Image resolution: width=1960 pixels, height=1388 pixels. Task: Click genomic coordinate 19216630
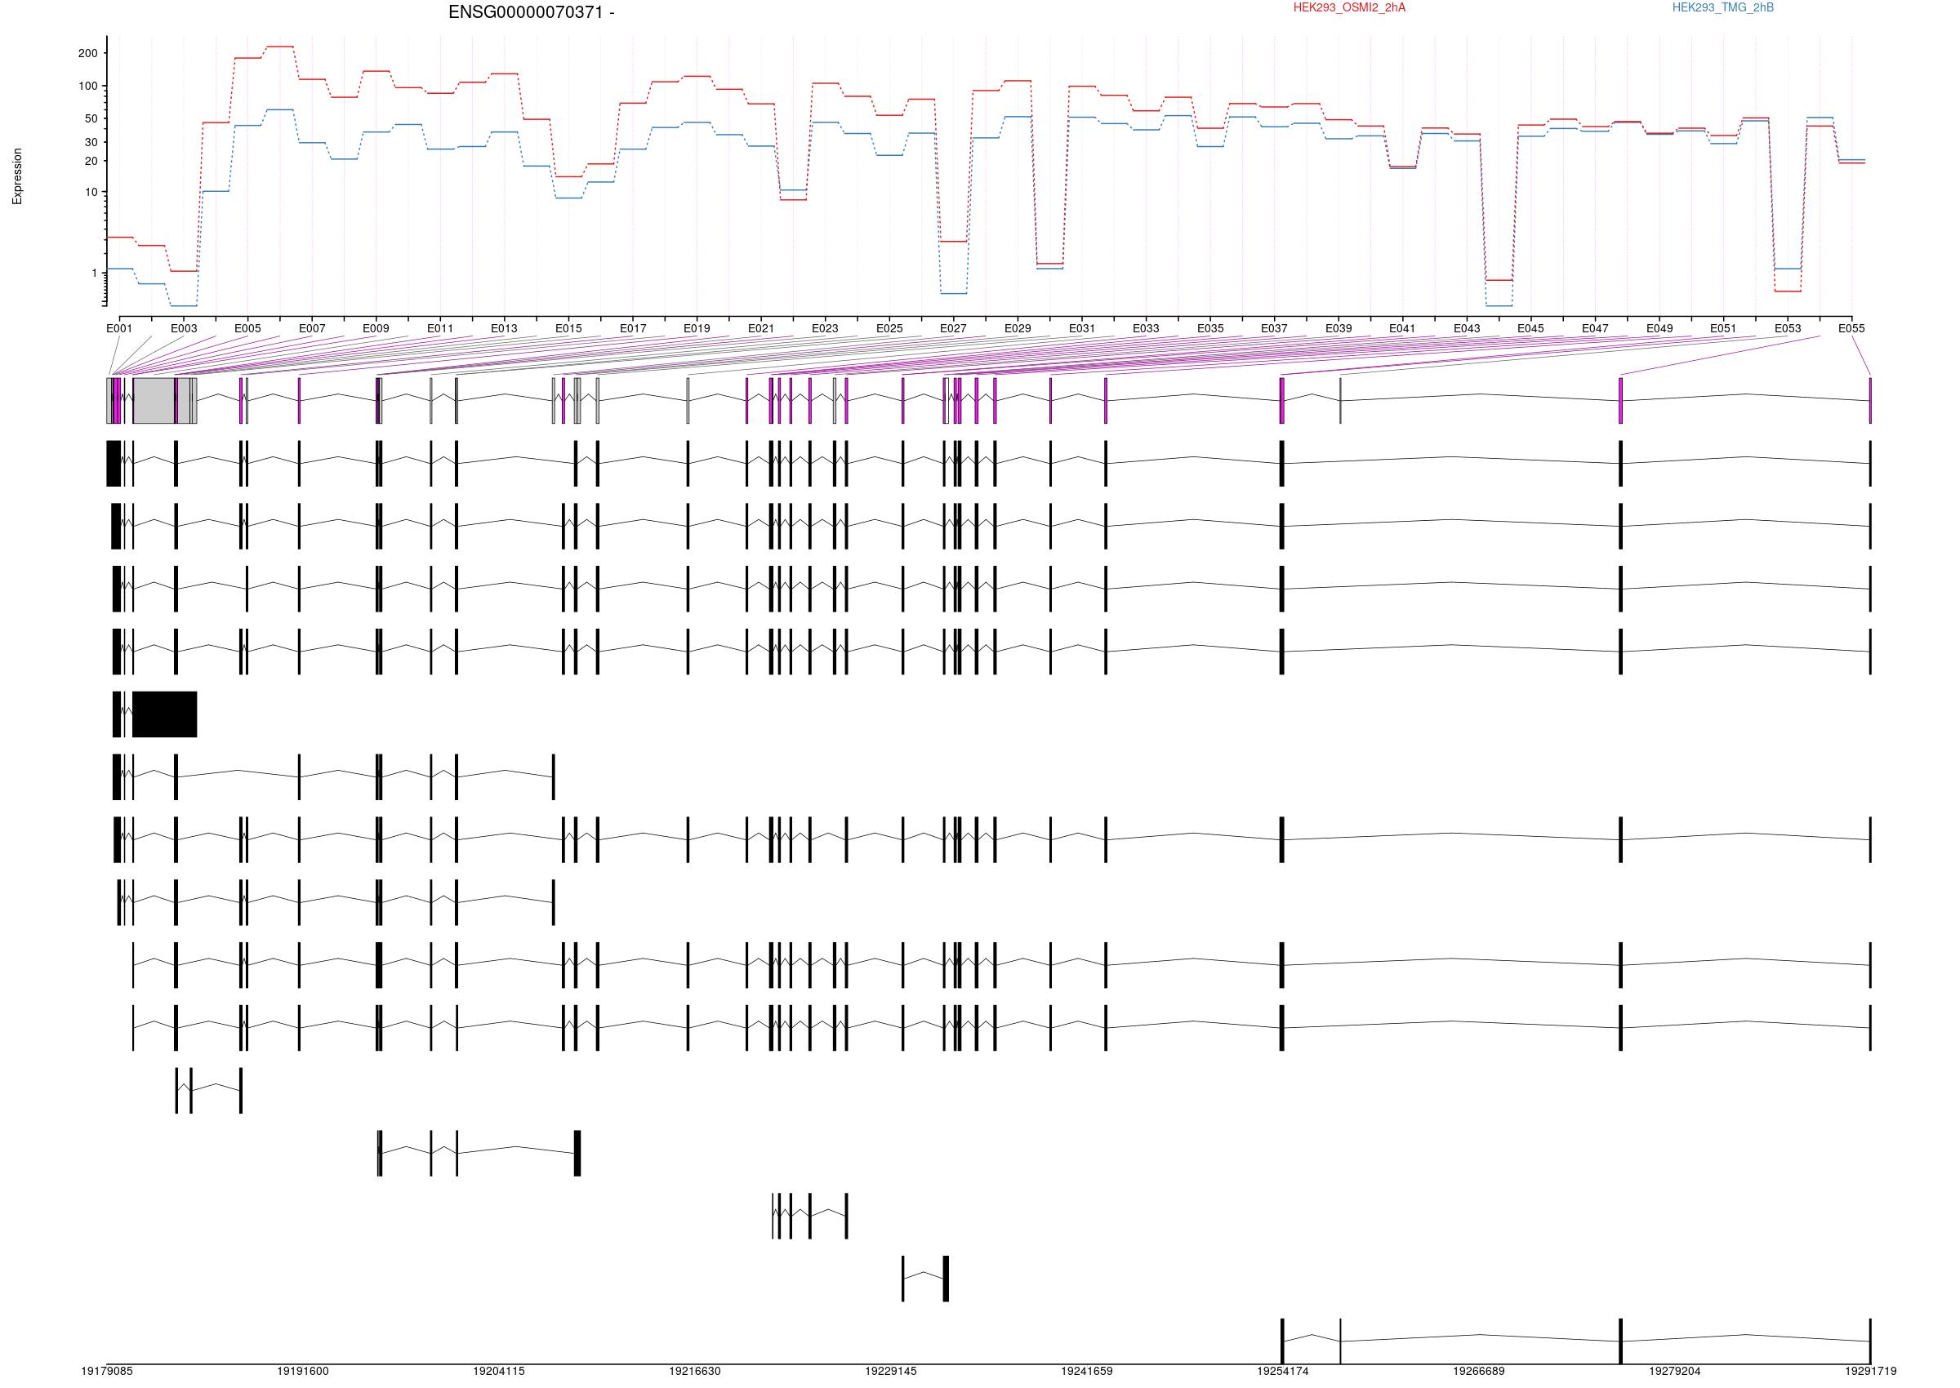[695, 1372]
